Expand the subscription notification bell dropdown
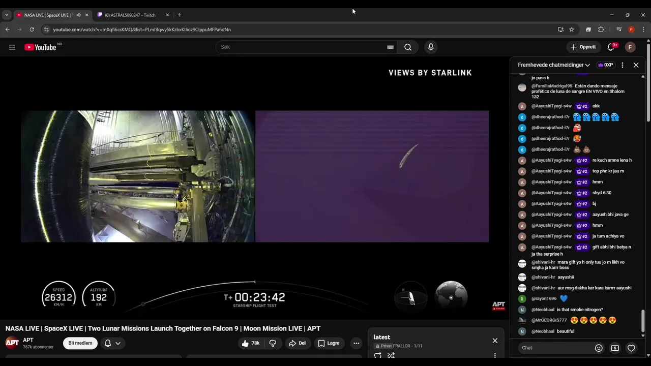 (x=112, y=343)
